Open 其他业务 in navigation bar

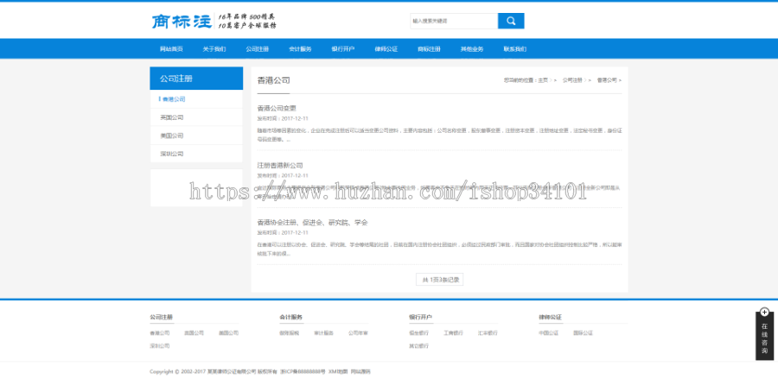pos(472,49)
